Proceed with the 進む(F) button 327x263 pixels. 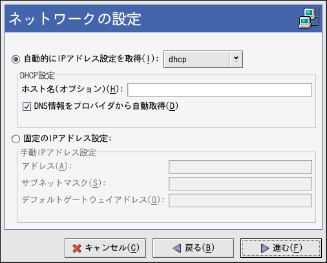click(x=281, y=248)
